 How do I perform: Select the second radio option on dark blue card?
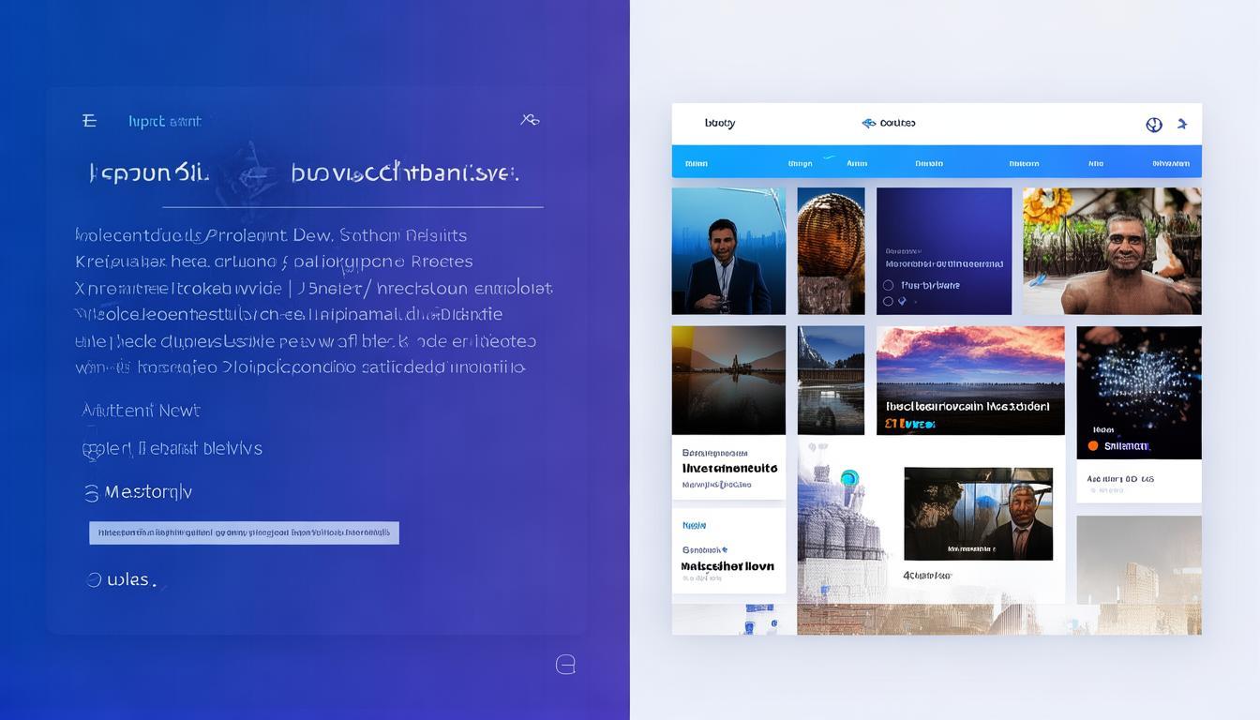888,302
